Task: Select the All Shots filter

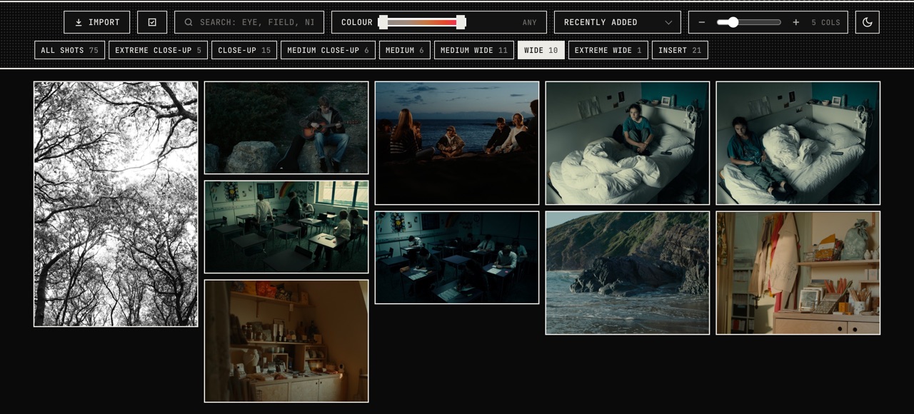Action: pos(70,50)
